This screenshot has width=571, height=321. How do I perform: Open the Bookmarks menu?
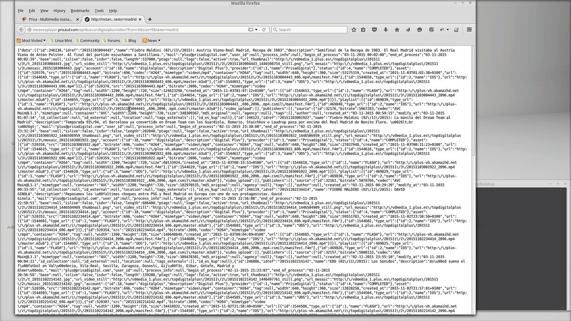[x=80, y=11]
